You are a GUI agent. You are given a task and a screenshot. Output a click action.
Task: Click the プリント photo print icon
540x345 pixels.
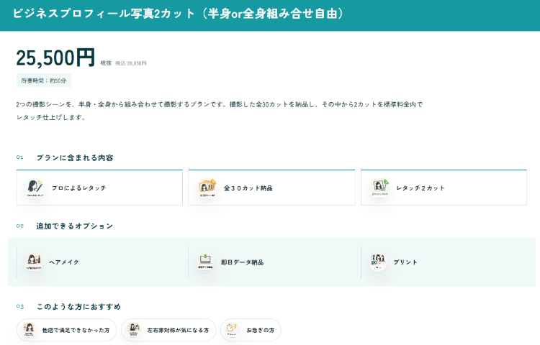pyautogui.click(x=377, y=262)
